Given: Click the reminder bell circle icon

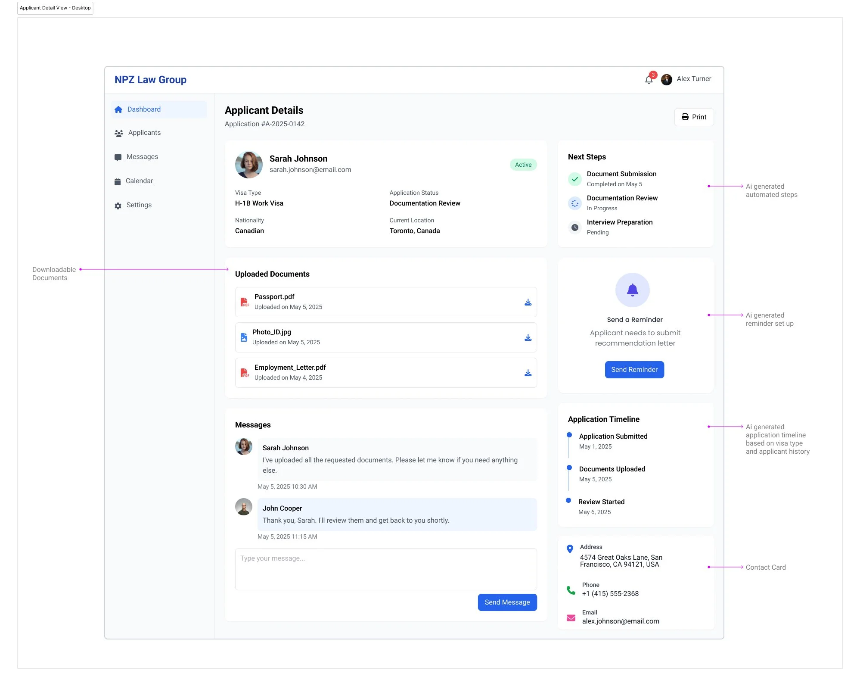Looking at the screenshot, I should (632, 290).
